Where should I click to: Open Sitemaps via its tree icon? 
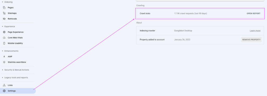click(x=4, y=13)
